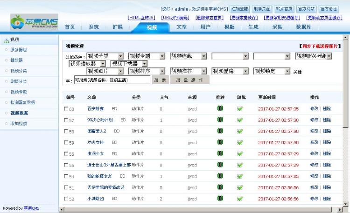
Task: Check the box for video 51
Action: coord(66,187)
